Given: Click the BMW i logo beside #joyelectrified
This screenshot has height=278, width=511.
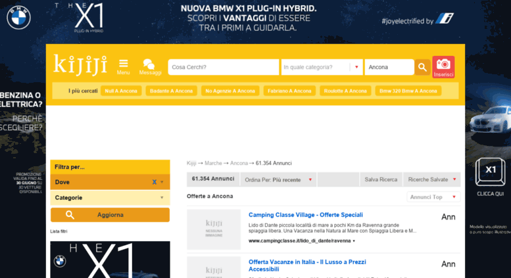Looking at the screenshot, I should click(x=445, y=18).
